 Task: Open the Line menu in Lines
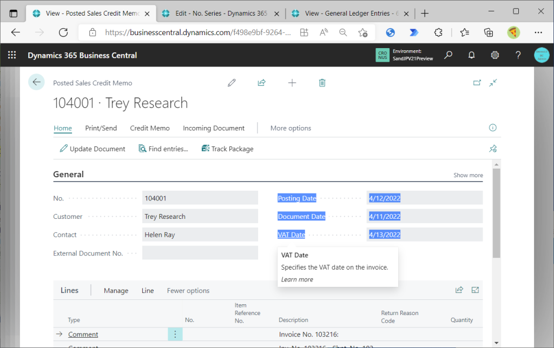point(148,291)
